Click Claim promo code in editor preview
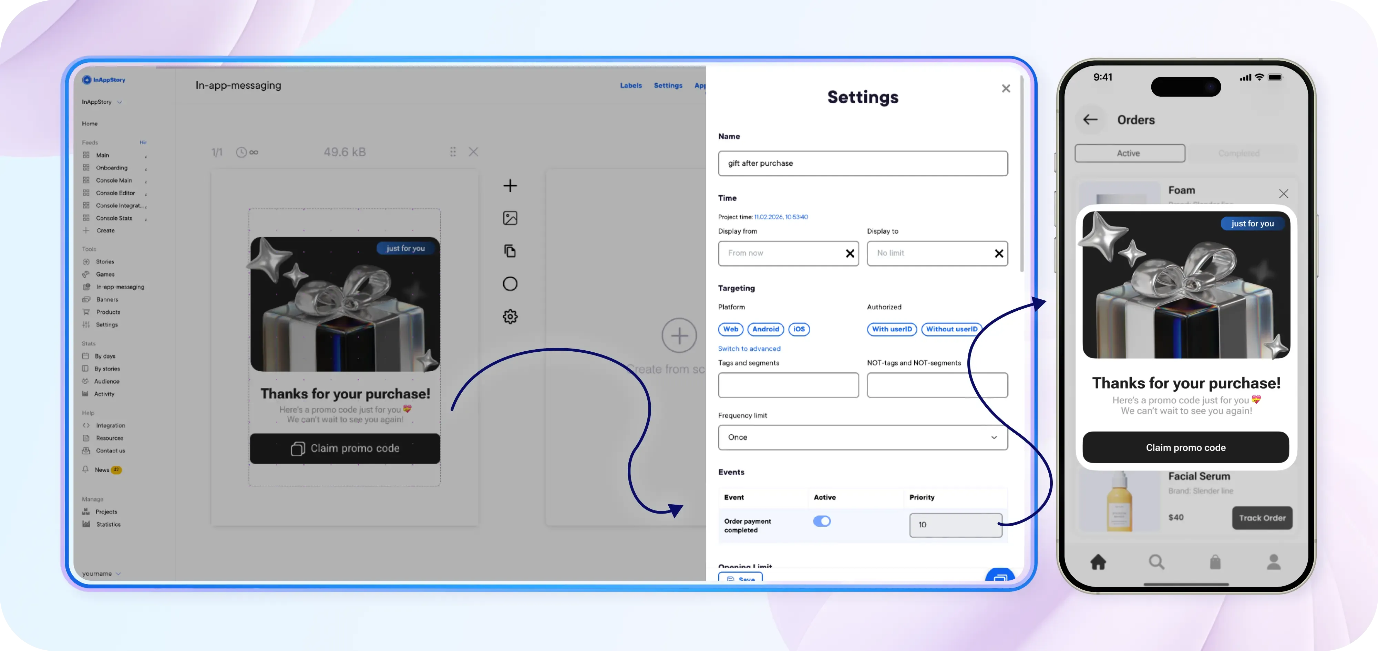 345,449
